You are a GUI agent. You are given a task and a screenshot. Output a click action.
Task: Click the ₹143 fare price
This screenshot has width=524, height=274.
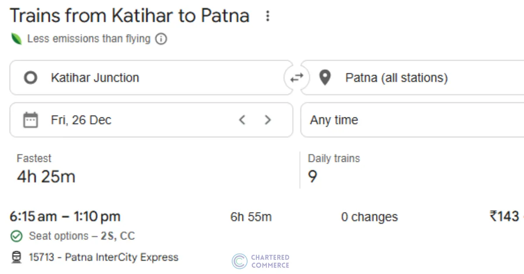pos(504,216)
